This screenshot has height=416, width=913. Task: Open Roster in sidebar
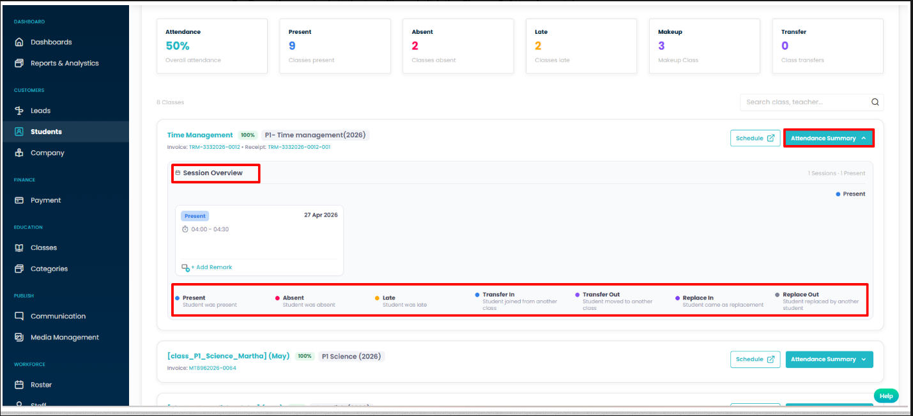click(41, 385)
